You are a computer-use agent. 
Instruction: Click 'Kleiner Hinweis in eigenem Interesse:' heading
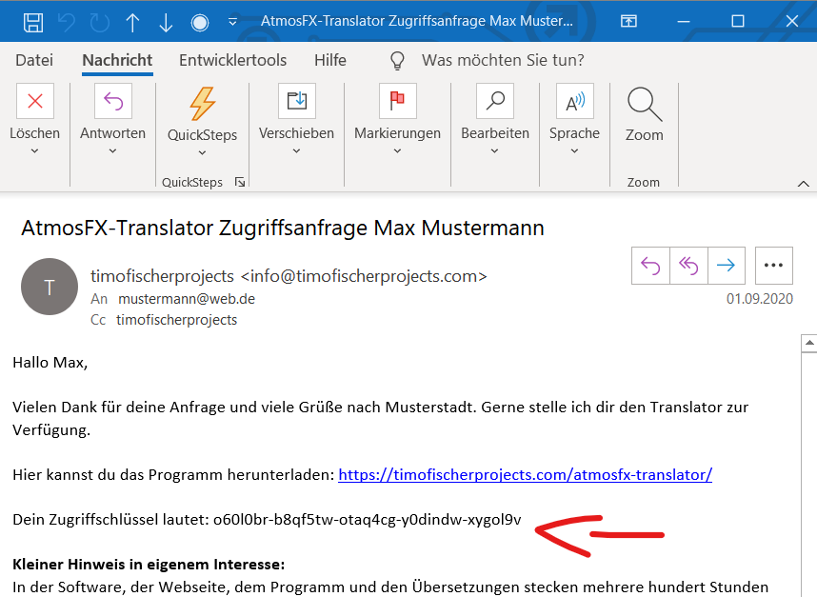click(149, 565)
